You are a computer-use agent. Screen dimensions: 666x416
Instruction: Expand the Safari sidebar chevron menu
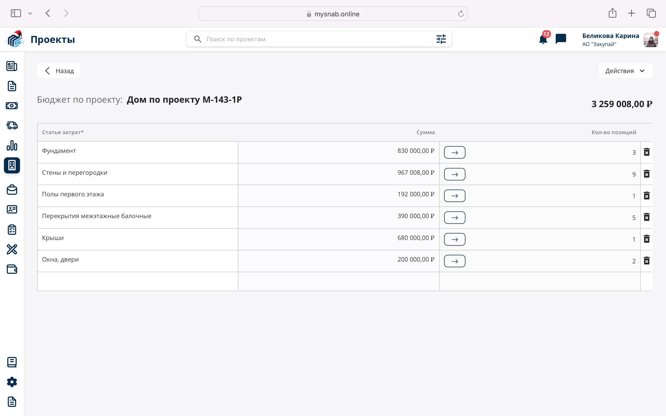pyautogui.click(x=30, y=13)
